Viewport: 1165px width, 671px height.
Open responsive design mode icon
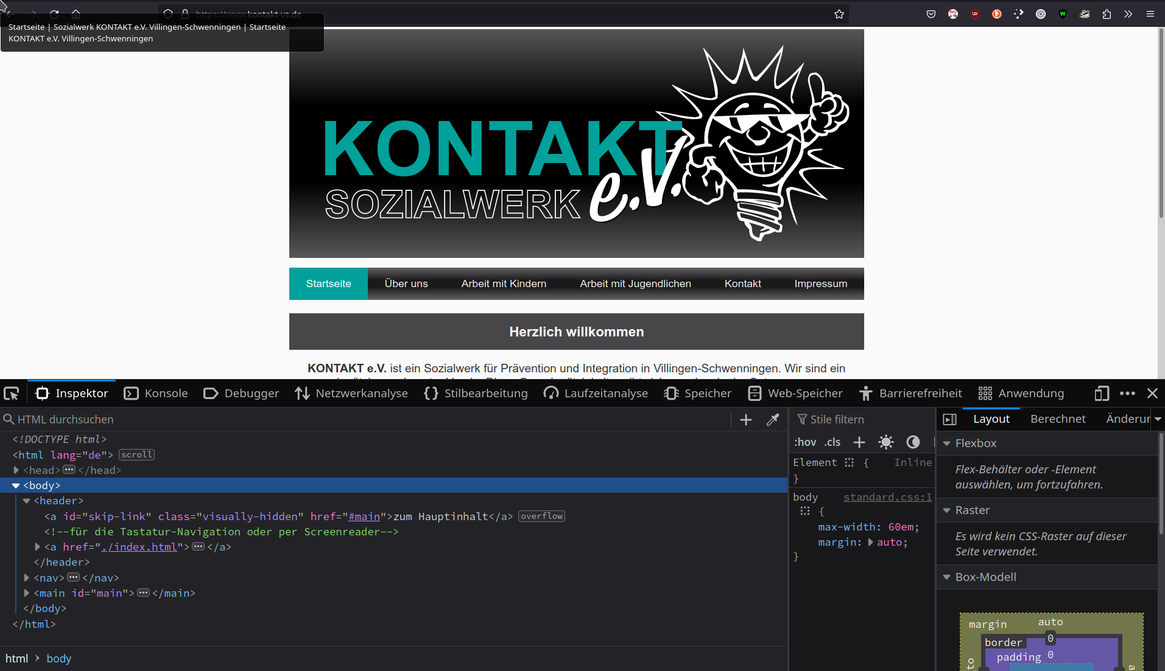[x=1101, y=394]
